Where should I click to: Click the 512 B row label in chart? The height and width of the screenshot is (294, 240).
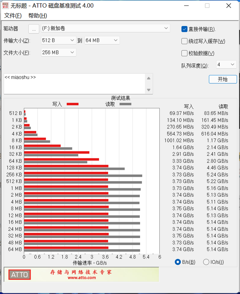(x=16, y=113)
